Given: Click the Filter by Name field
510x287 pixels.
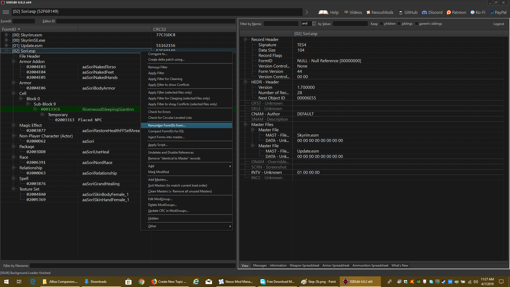Looking at the screenshot, I should coord(281,24).
